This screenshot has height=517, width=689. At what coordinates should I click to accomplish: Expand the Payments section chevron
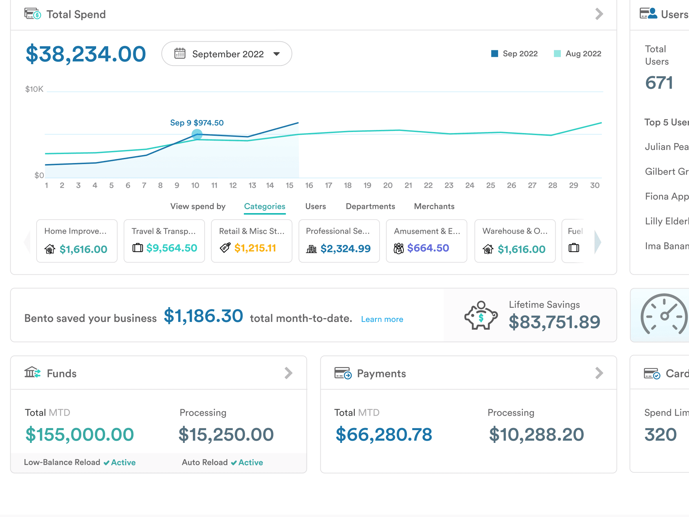coord(599,373)
